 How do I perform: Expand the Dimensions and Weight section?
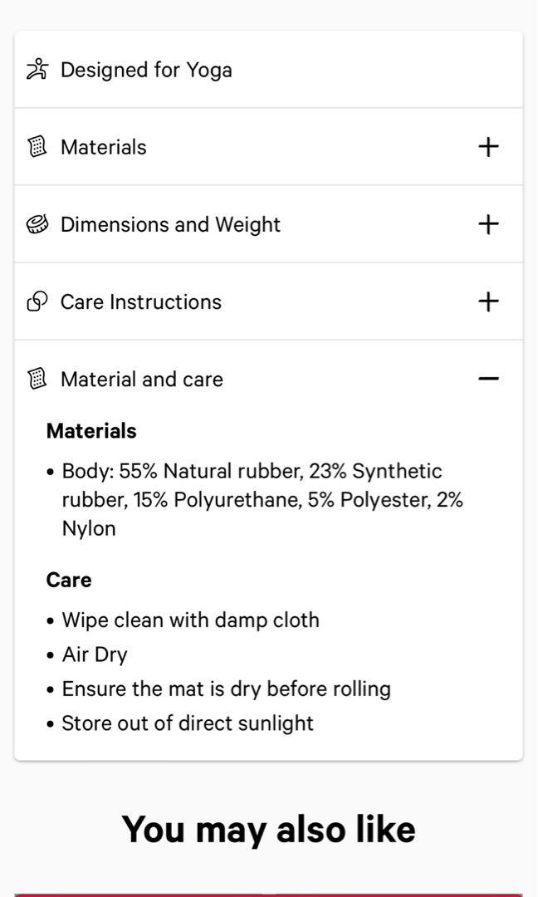coord(488,223)
